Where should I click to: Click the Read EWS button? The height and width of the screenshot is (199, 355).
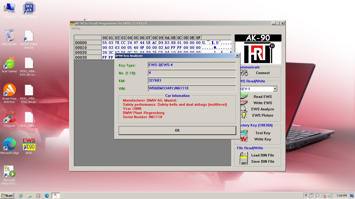click(262, 97)
